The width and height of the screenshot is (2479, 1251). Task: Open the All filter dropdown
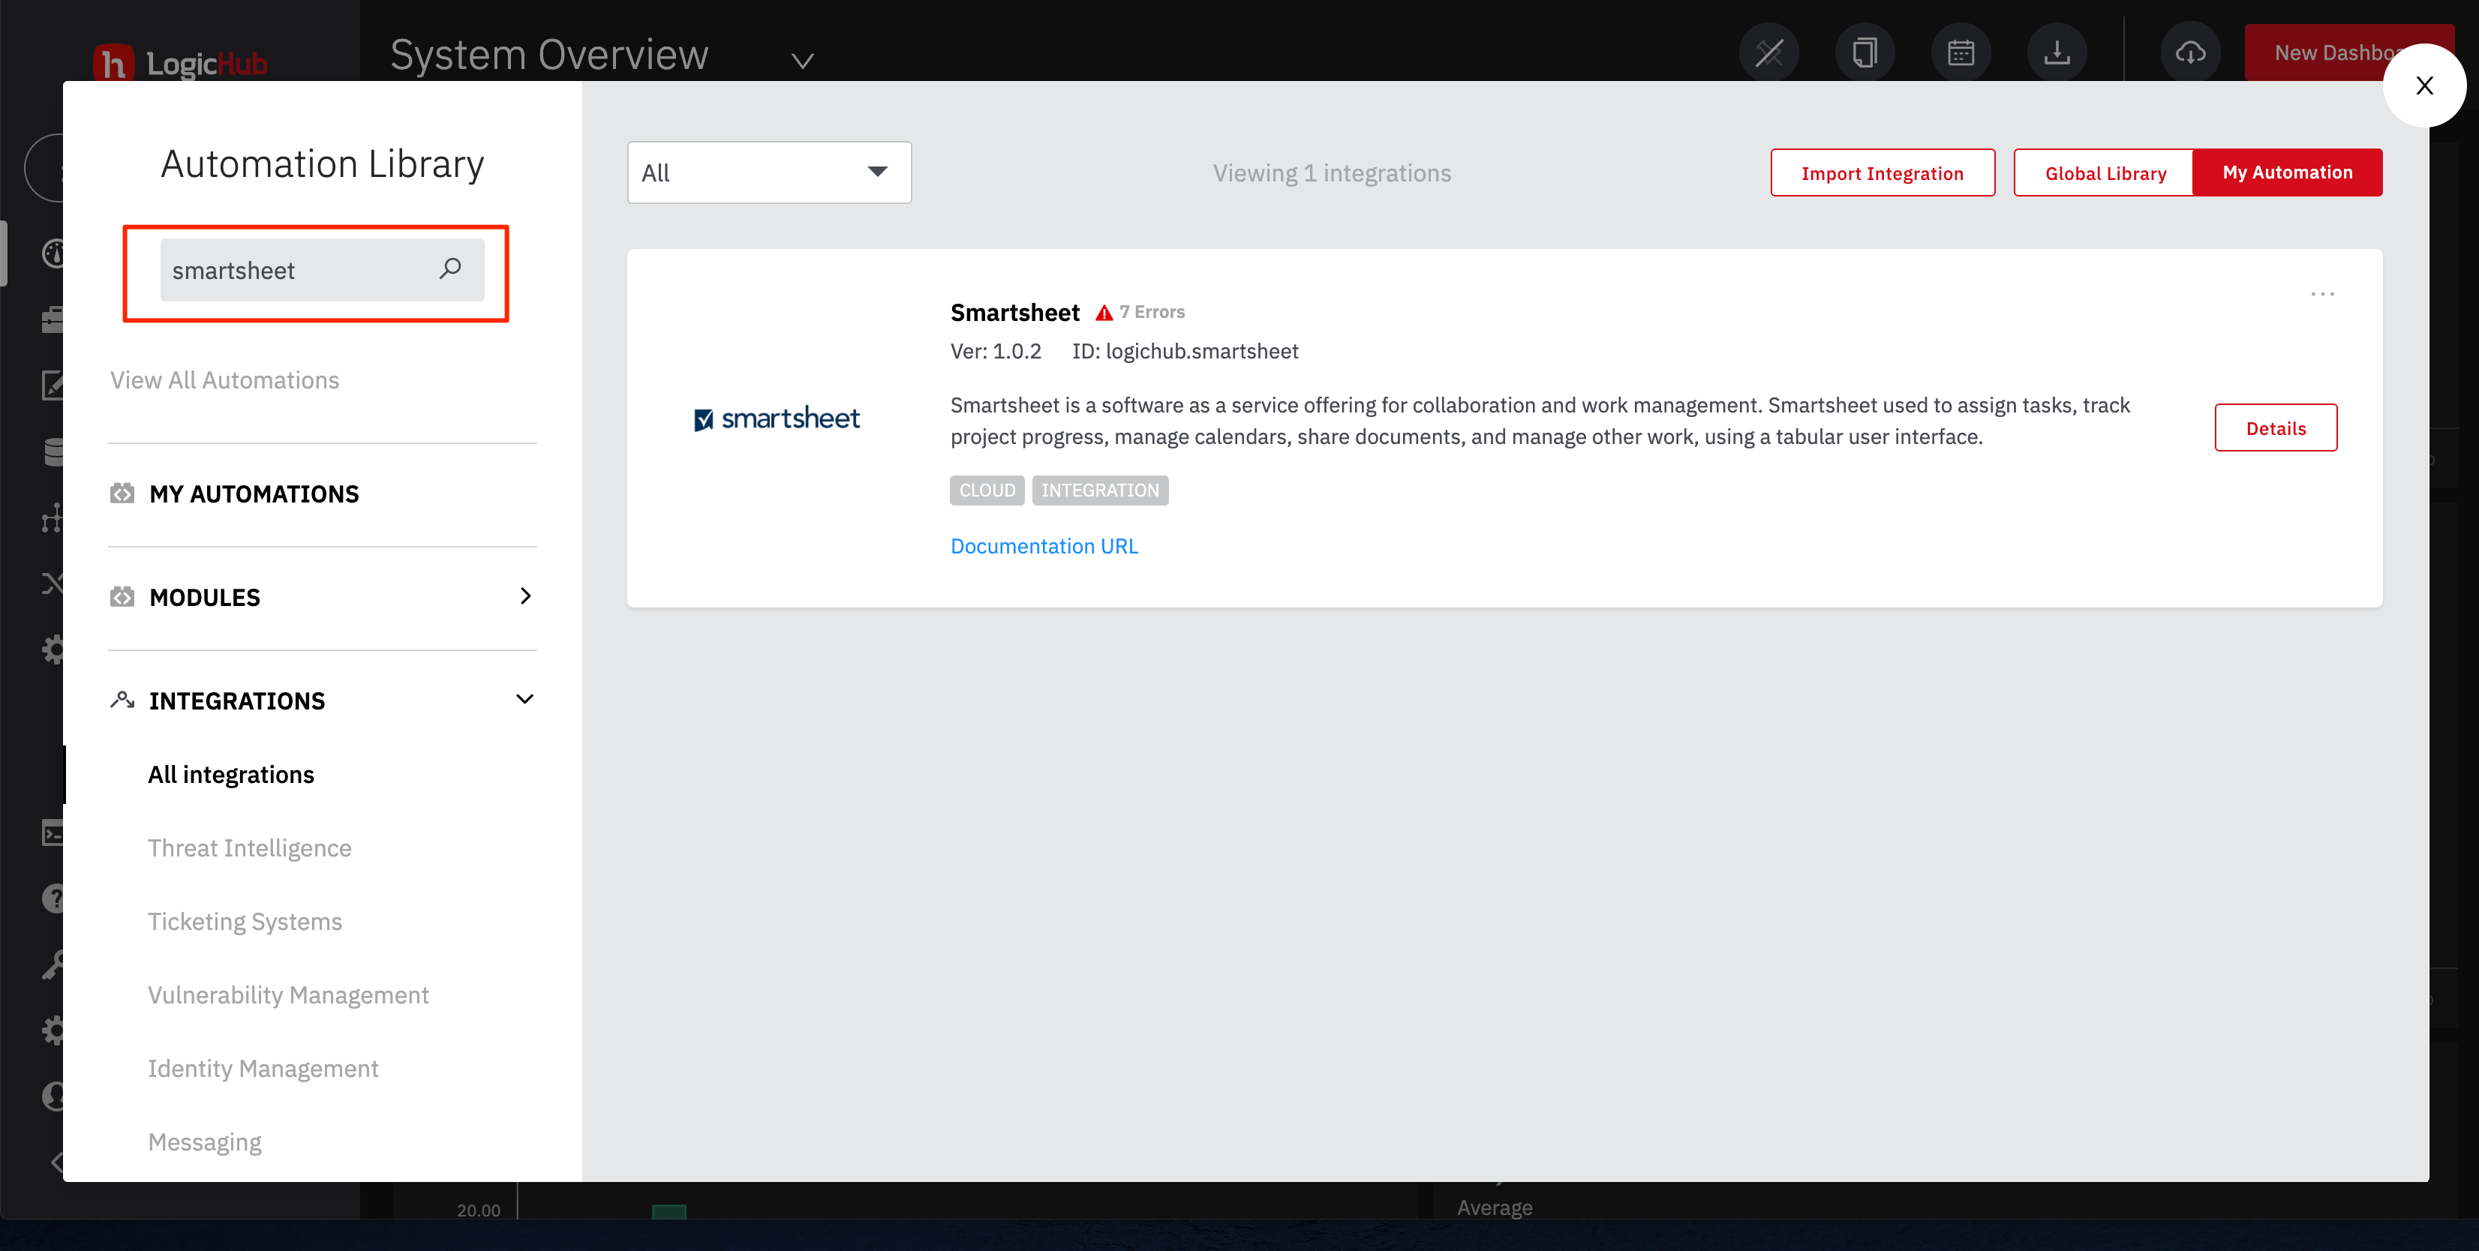pyautogui.click(x=769, y=172)
